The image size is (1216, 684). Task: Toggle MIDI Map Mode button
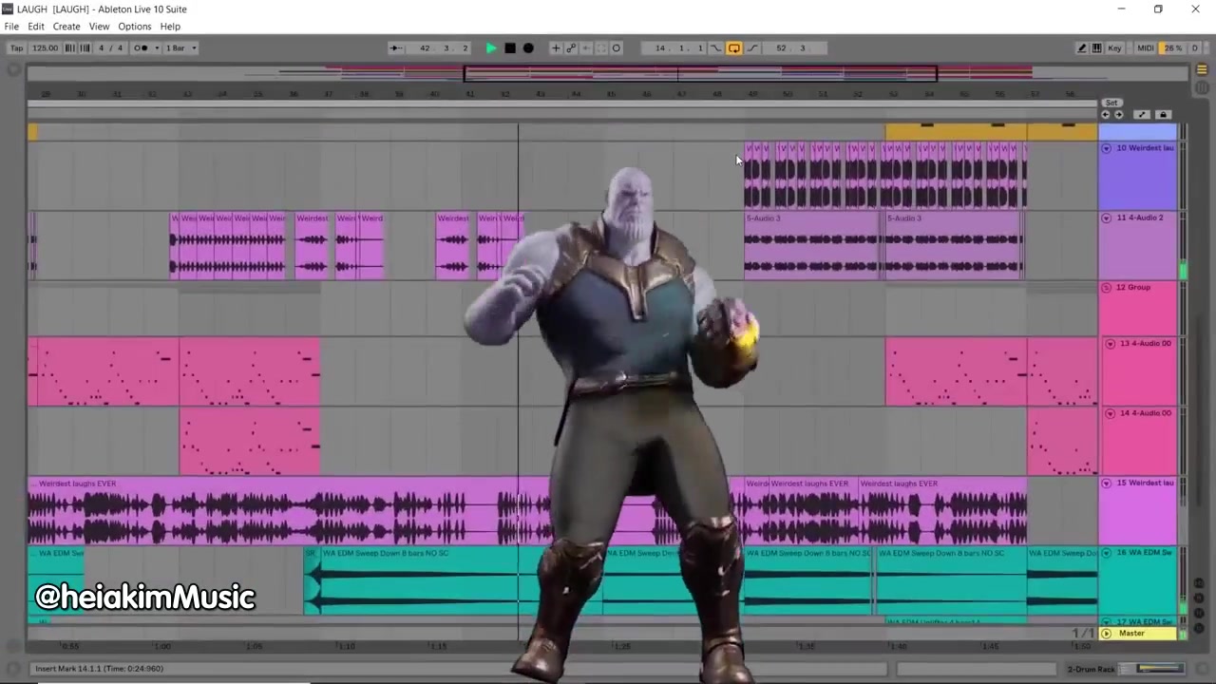point(1146,48)
